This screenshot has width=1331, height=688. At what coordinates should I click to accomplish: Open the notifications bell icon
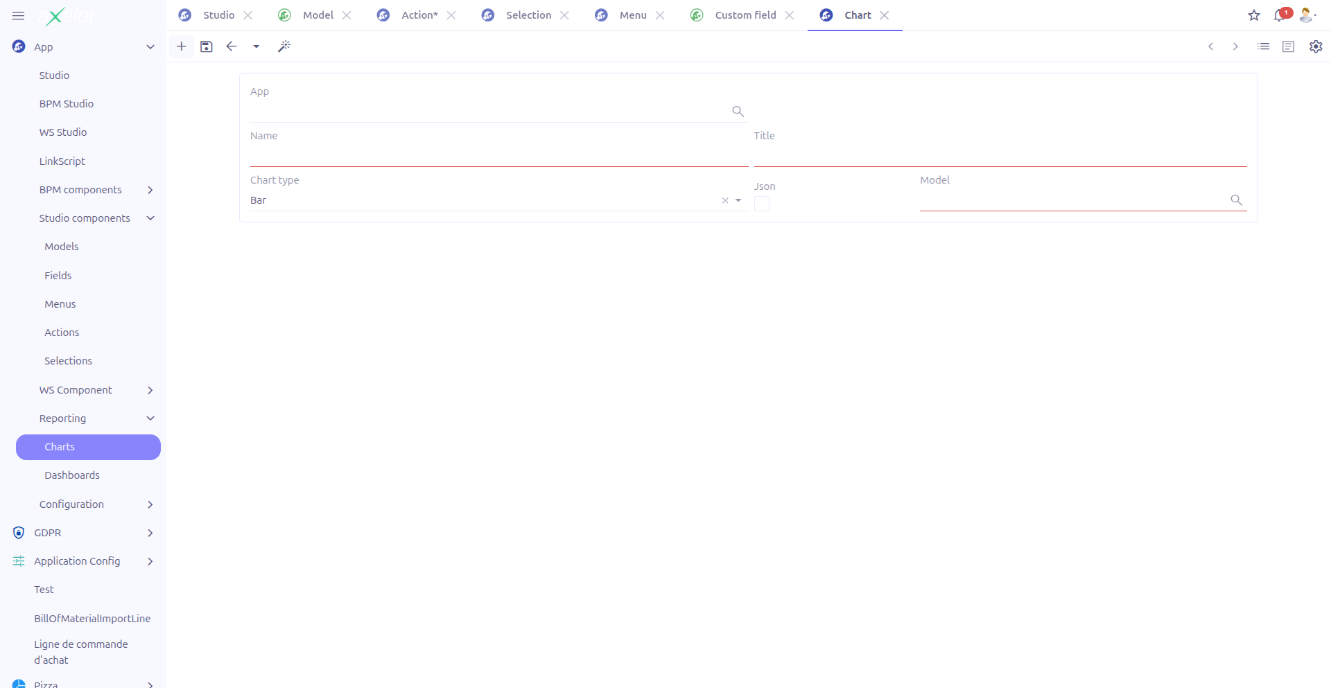[1280, 15]
